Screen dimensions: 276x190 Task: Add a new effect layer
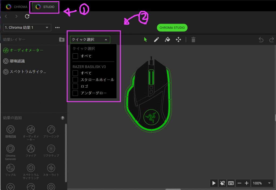(x=62, y=40)
